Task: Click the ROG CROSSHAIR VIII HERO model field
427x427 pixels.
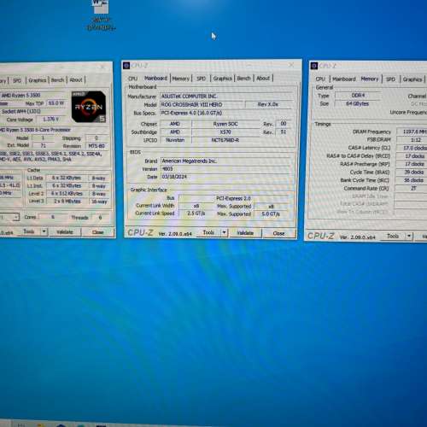Action: click(x=202, y=105)
